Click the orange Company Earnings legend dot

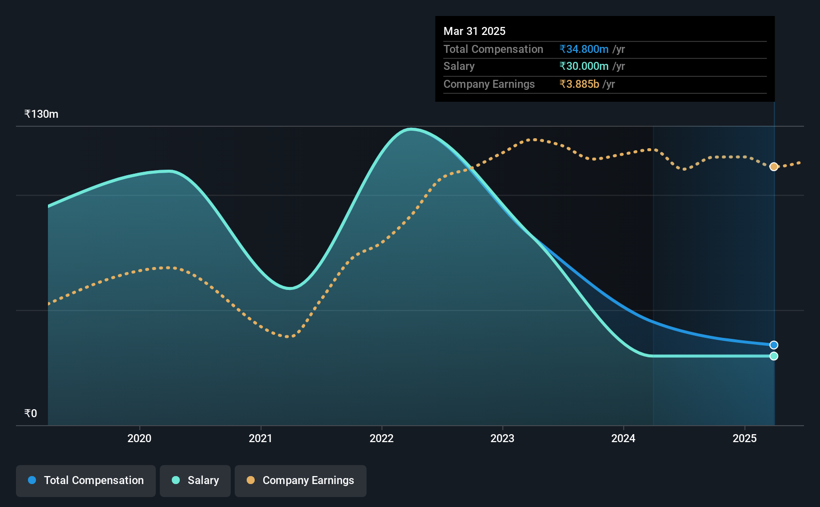[x=251, y=480]
